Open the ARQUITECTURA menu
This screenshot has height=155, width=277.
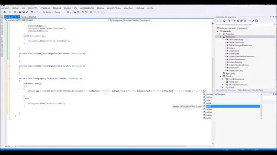(114, 8)
